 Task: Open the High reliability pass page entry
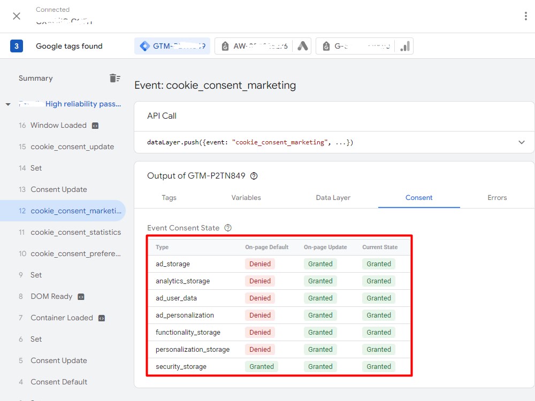coord(70,104)
